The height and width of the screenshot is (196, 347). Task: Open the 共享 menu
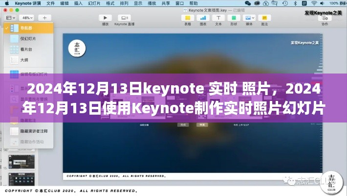point(166,3)
